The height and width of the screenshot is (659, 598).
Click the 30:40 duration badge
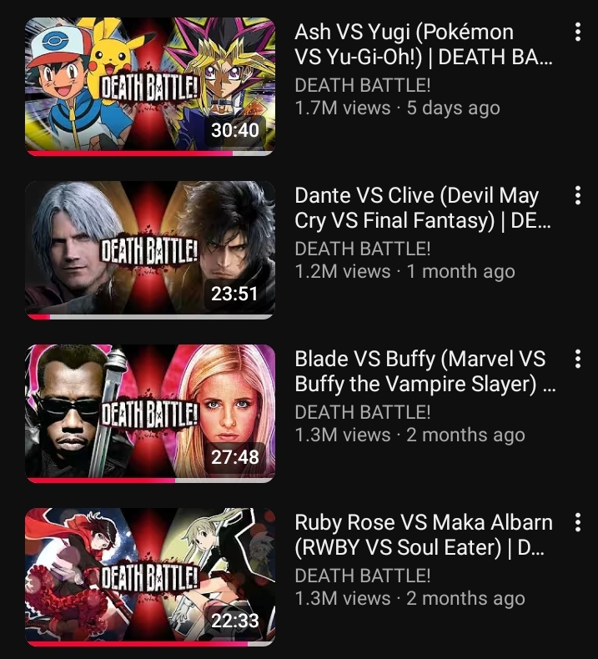click(x=235, y=130)
